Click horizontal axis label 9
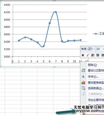 point(68,61)
